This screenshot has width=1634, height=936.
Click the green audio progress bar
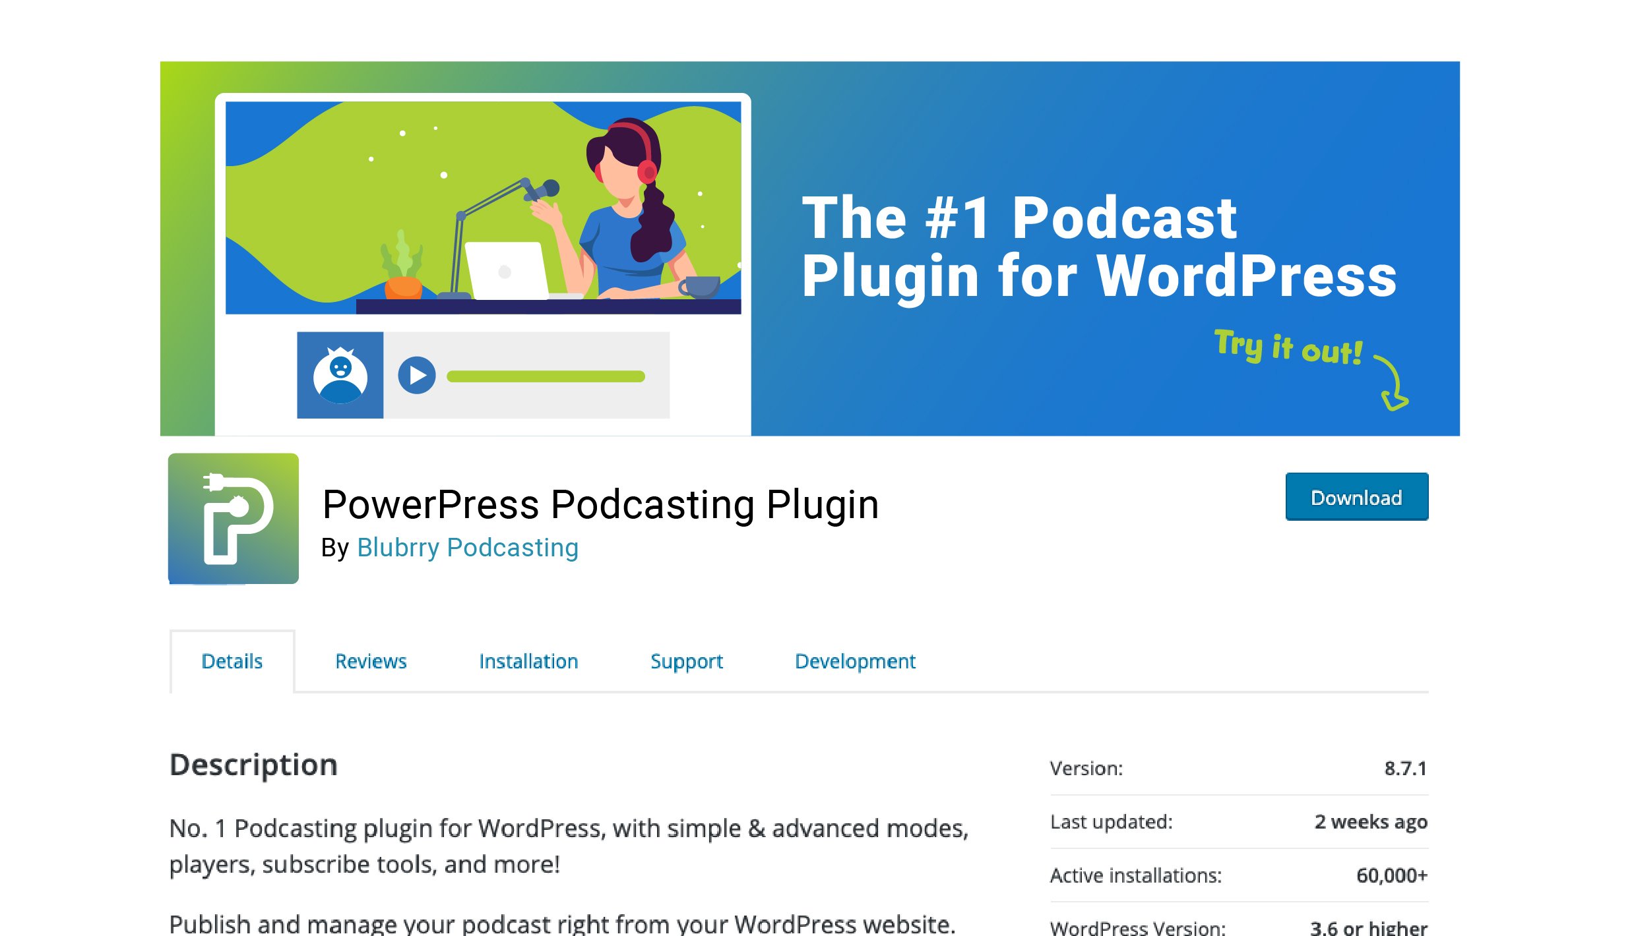(x=545, y=376)
